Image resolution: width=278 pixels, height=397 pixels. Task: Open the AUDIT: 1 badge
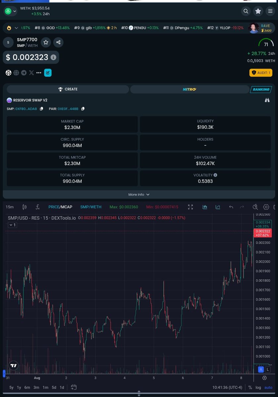click(261, 73)
